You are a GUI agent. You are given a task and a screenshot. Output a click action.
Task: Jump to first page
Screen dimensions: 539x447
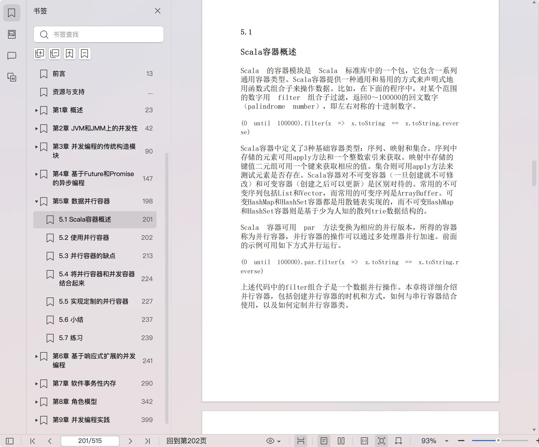point(33,441)
